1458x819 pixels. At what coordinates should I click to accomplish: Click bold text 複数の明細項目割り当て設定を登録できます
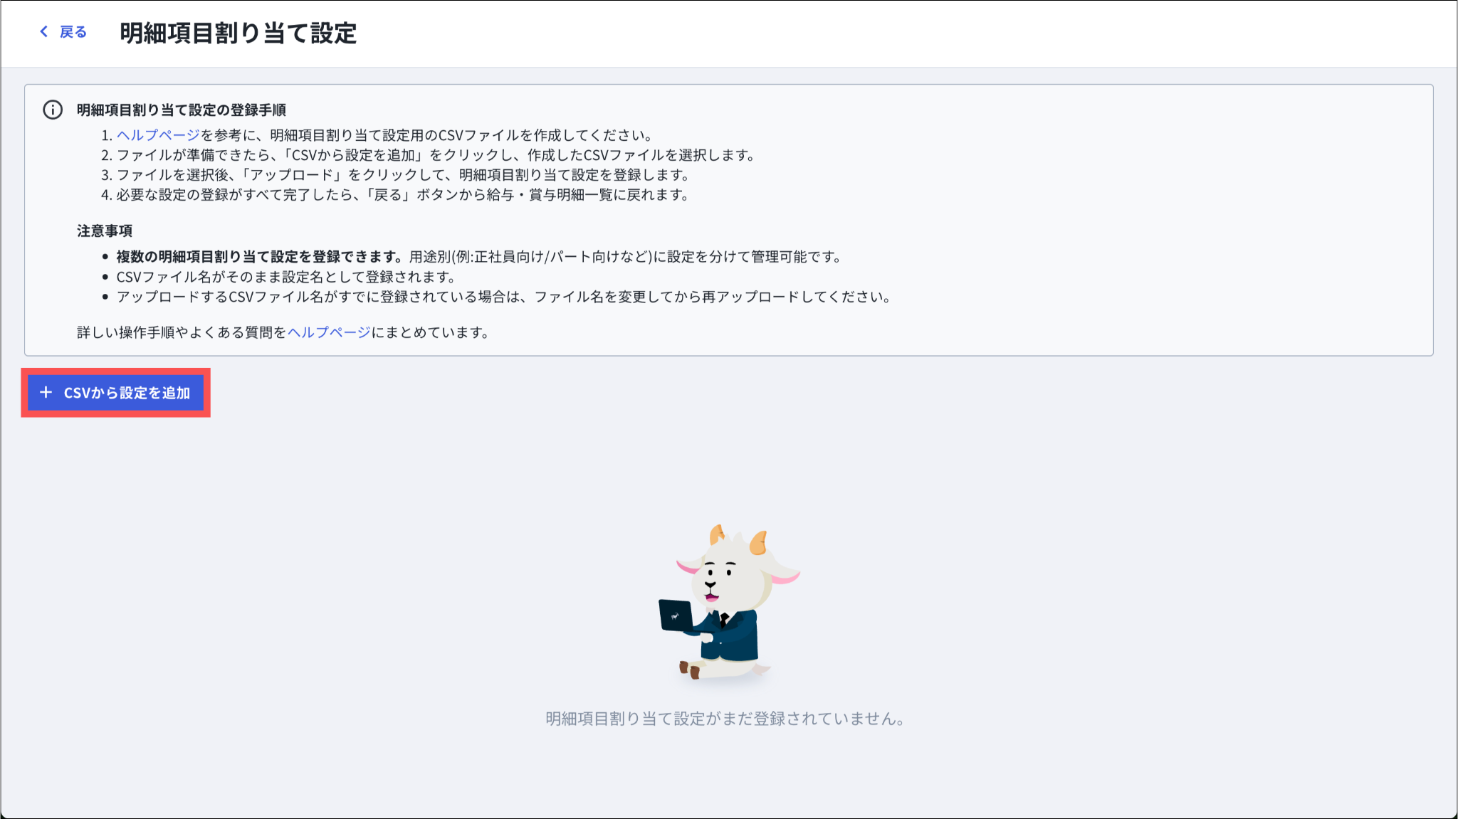(x=259, y=257)
